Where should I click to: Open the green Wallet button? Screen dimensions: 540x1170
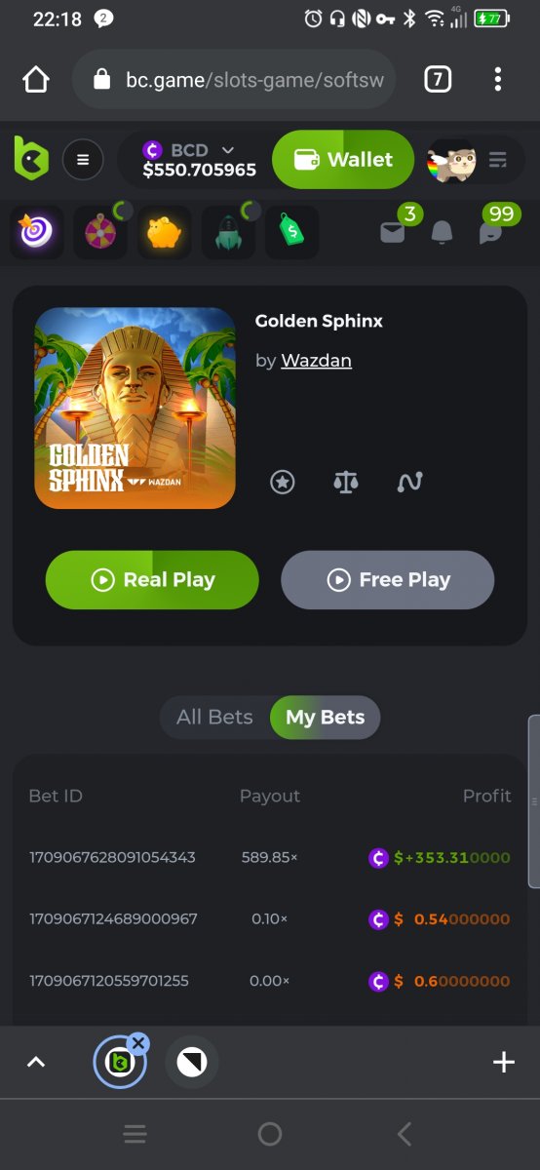343,159
